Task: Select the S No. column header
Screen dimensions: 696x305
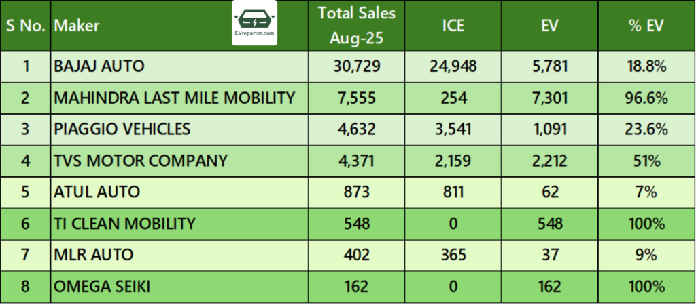Action: coord(26,26)
